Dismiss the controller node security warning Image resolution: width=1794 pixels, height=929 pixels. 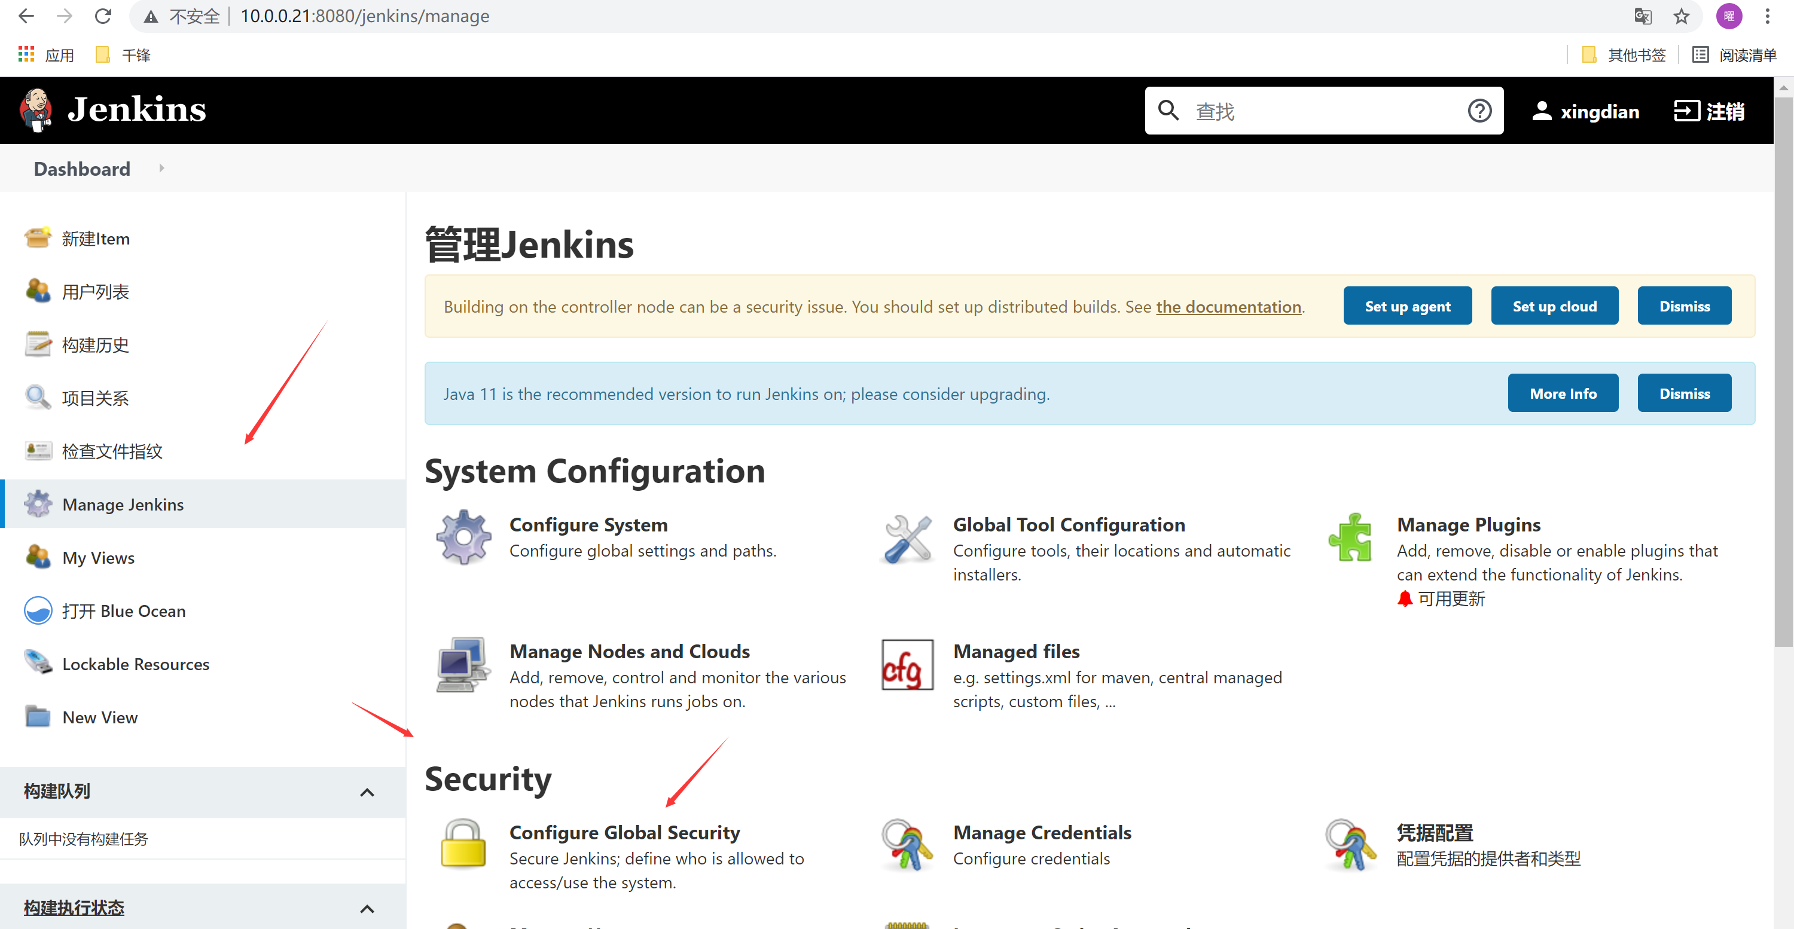(1684, 307)
